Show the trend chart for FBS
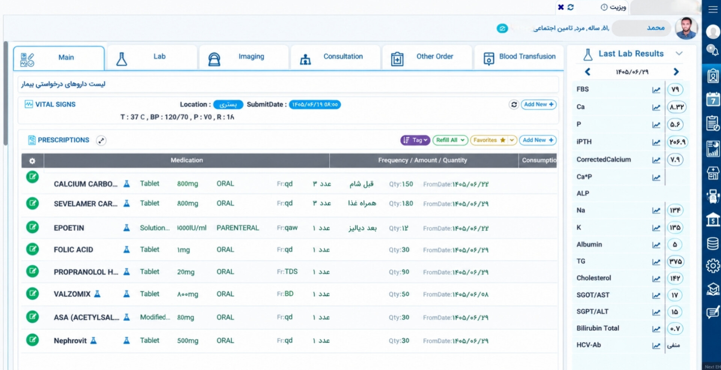This screenshot has height=370, width=721. click(656, 90)
